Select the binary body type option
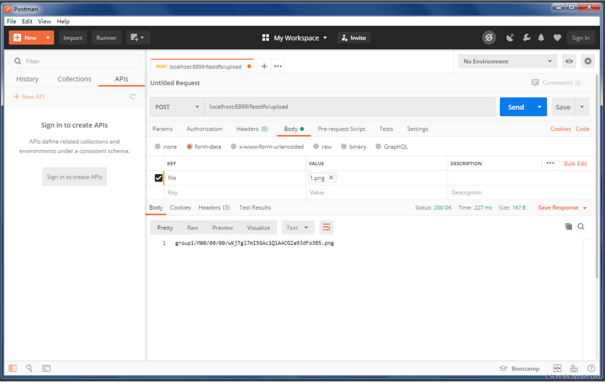 tap(344, 147)
